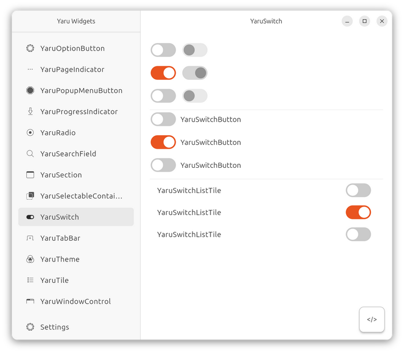Enable the first YaruSwitchButton toggle
The image size is (404, 353).
click(x=163, y=120)
